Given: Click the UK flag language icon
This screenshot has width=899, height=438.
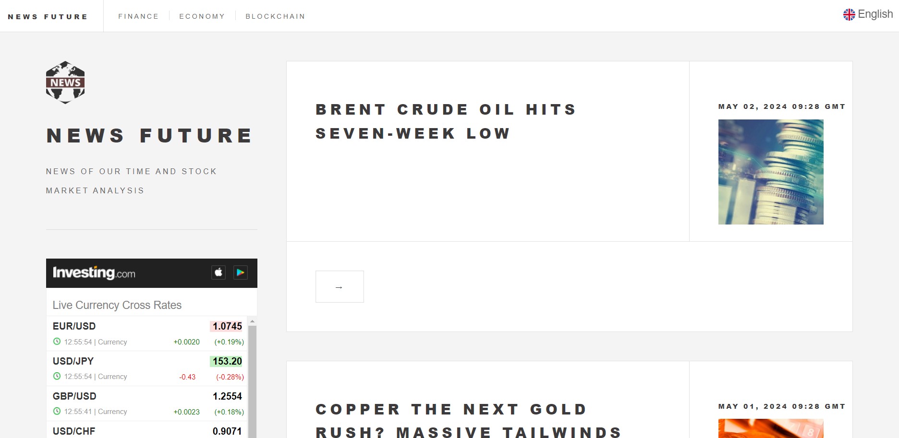Looking at the screenshot, I should [x=849, y=14].
